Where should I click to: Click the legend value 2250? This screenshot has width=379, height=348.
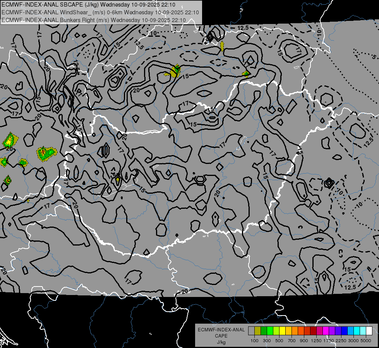click(x=341, y=341)
